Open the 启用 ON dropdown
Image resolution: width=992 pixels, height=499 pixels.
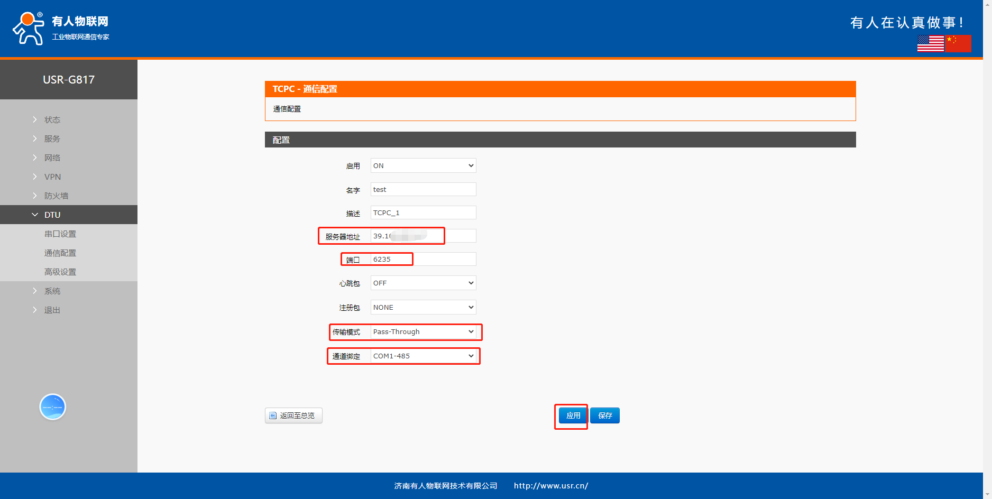pos(423,165)
